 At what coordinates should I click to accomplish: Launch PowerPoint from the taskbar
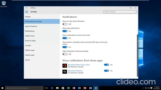click(x=85, y=88)
